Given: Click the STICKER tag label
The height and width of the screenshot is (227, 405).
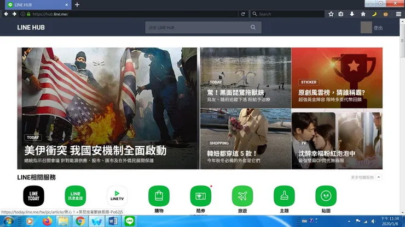Looking at the screenshot, I should (x=309, y=82).
